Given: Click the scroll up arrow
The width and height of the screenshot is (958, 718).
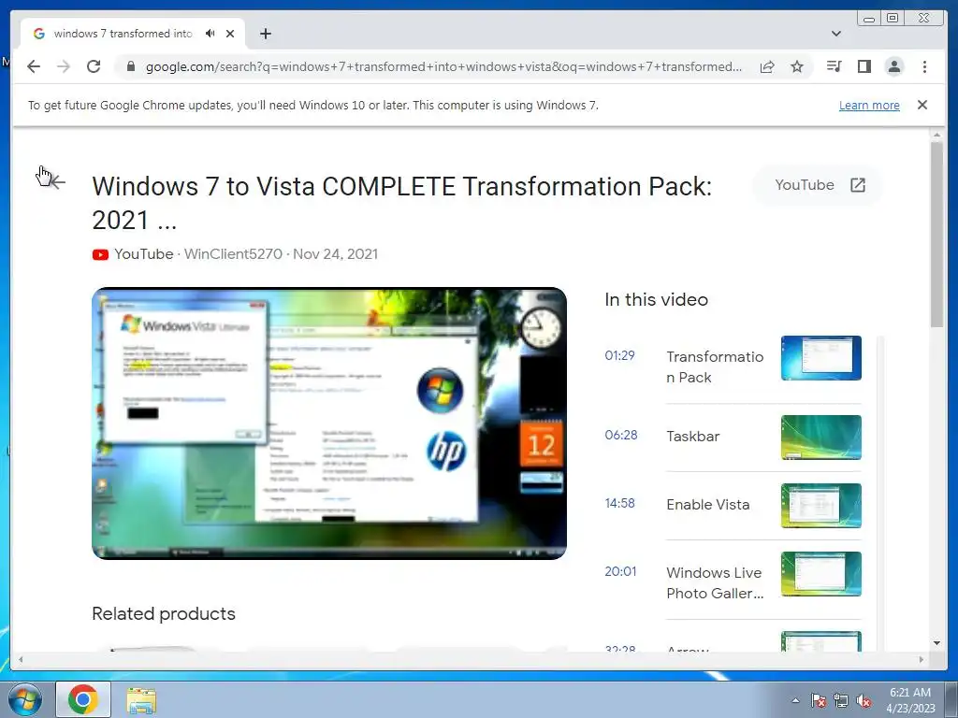Looking at the screenshot, I should [x=936, y=135].
